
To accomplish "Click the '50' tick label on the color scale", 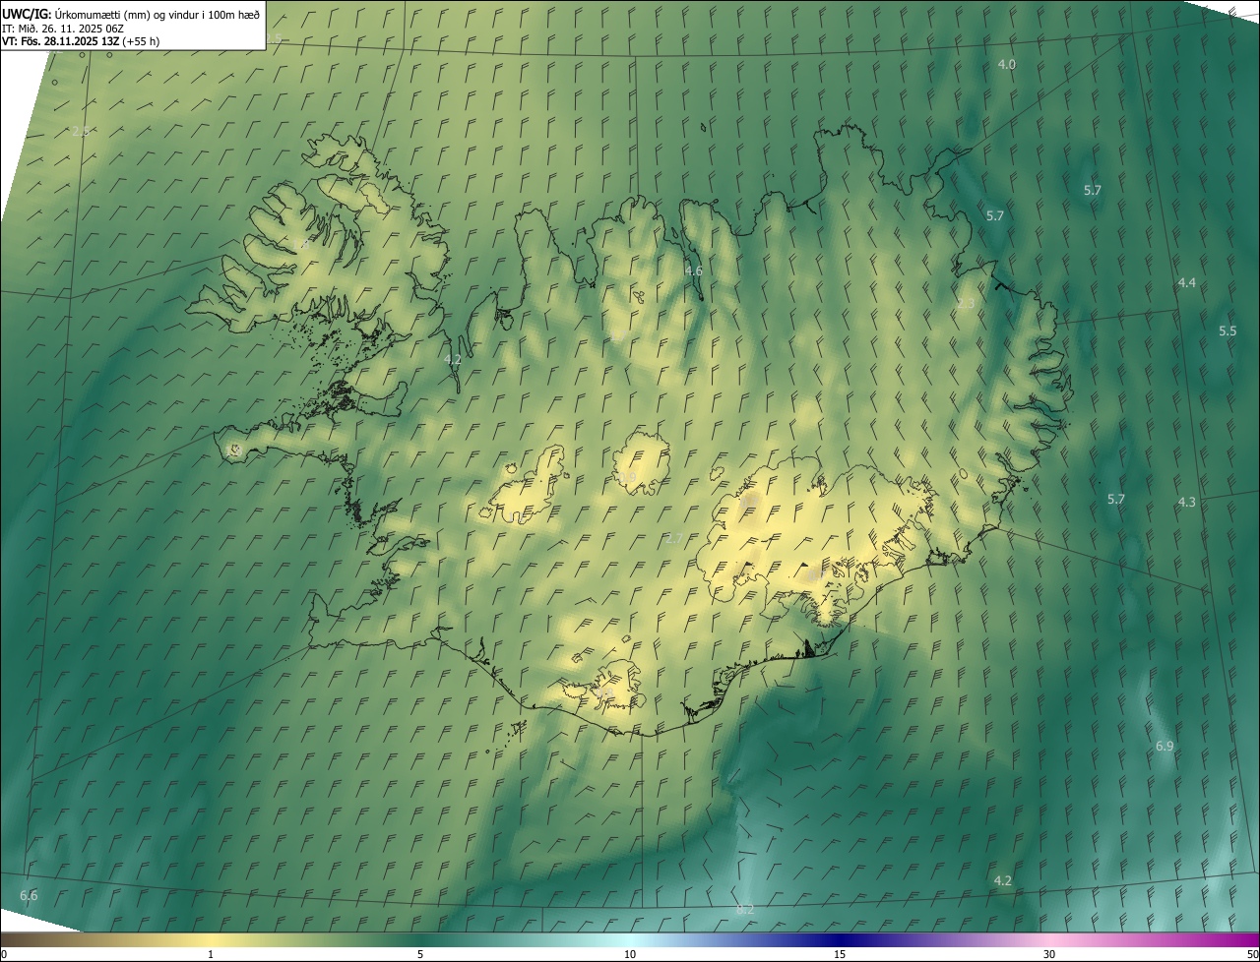I will [x=1252, y=954].
